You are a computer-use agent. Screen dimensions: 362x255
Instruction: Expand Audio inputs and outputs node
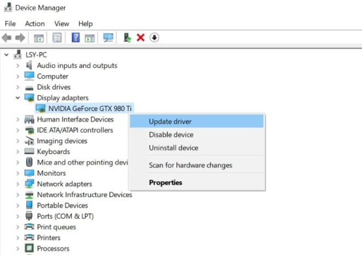pos(18,66)
